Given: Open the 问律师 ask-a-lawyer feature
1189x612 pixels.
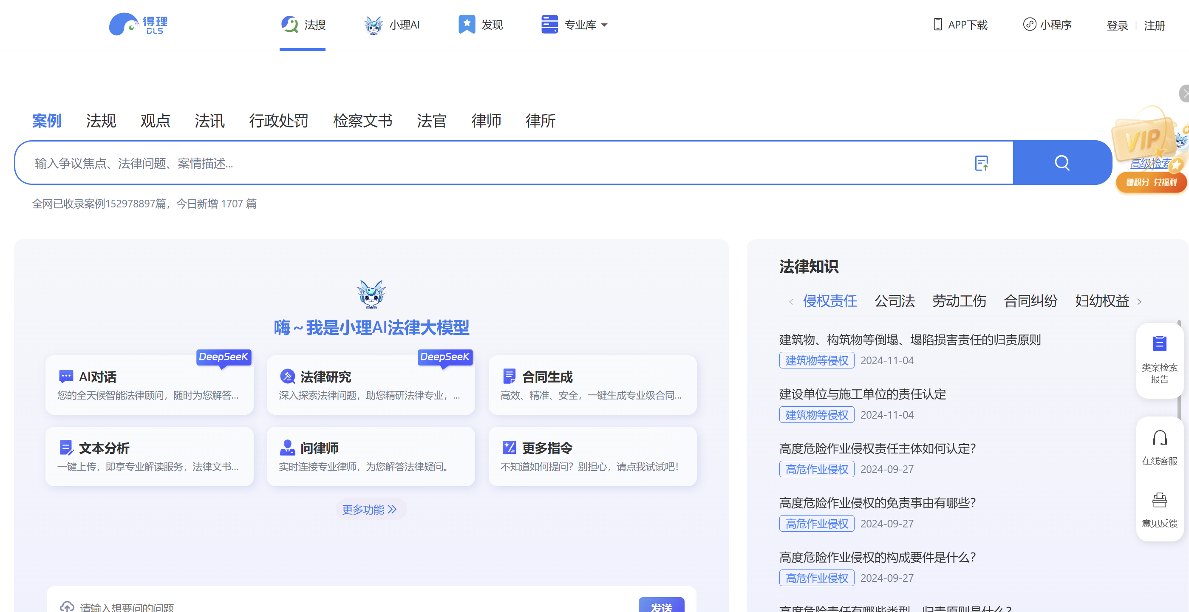Looking at the screenshot, I should (371, 456).
